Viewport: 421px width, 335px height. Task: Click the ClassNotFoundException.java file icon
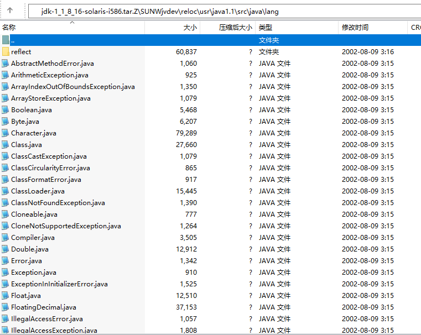click(x=6, y=203)
